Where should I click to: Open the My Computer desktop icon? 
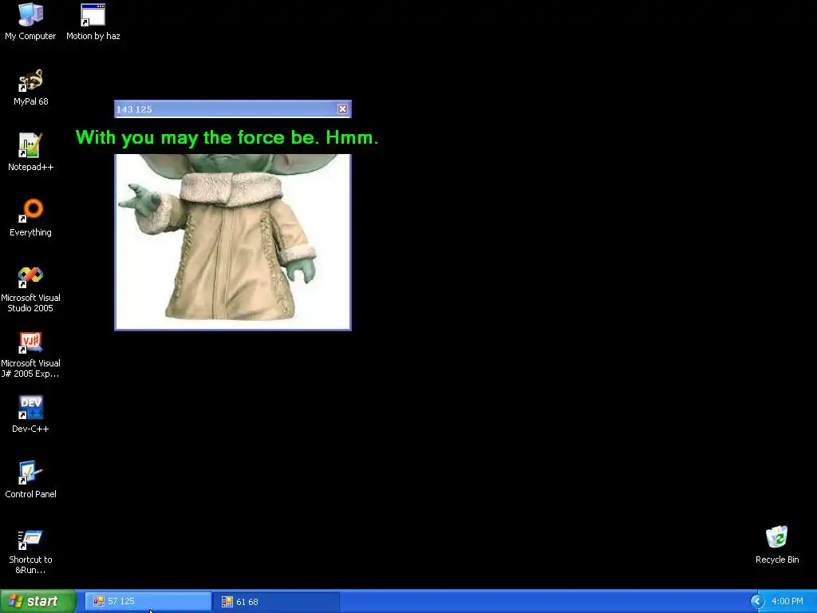31,22
